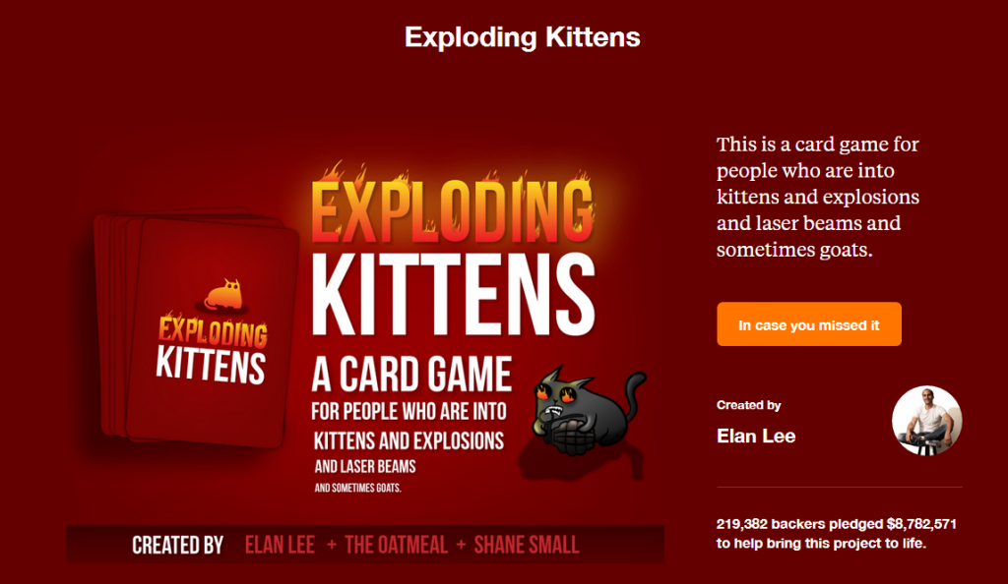Screen dimensions: 1008x584
Task: Click the project description paragraph
Action: pyautogui.click(x=818, y=197)
